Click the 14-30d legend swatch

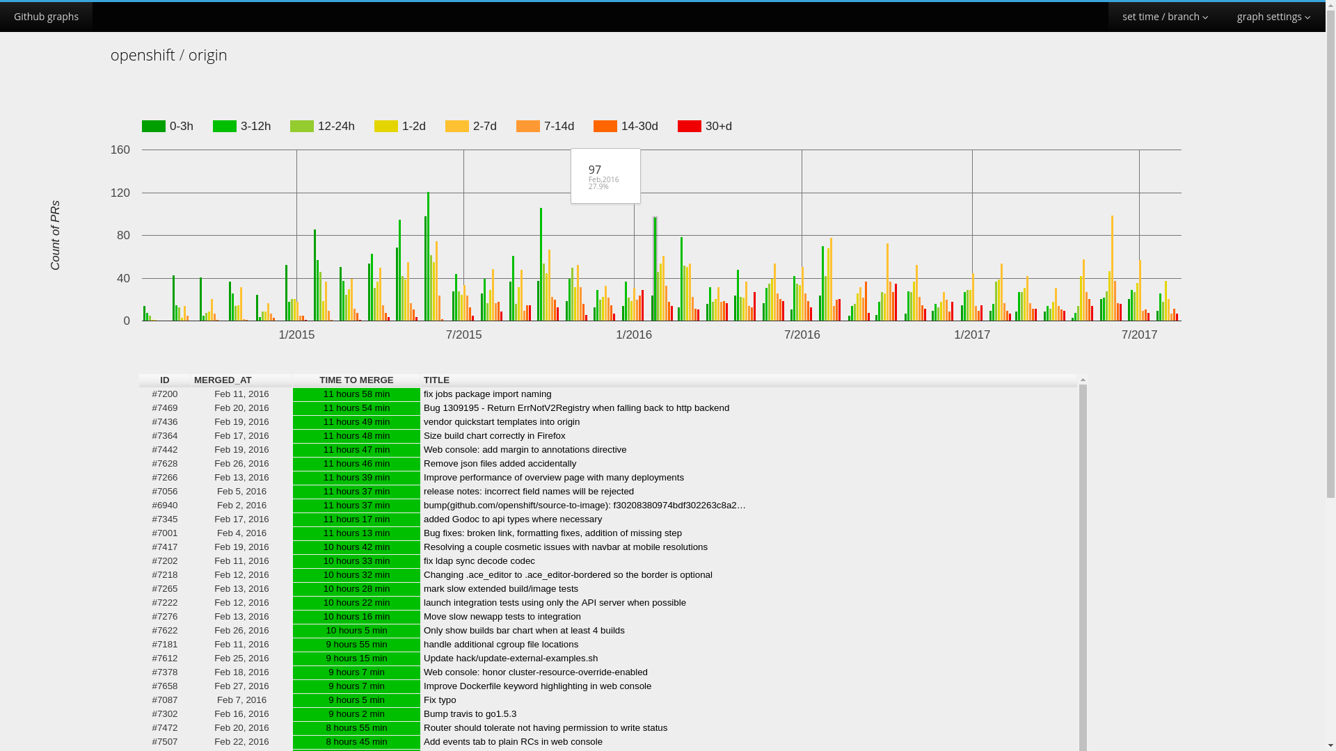point(605,127)
